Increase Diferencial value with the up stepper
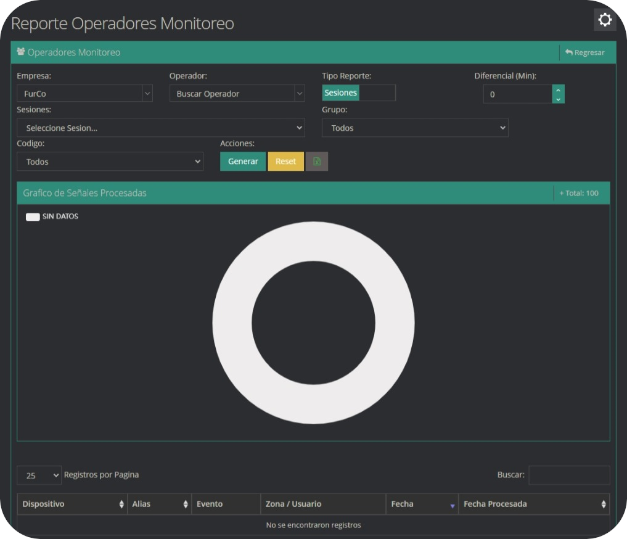Screen dimensions: 627x539 (x=559, y=90)
